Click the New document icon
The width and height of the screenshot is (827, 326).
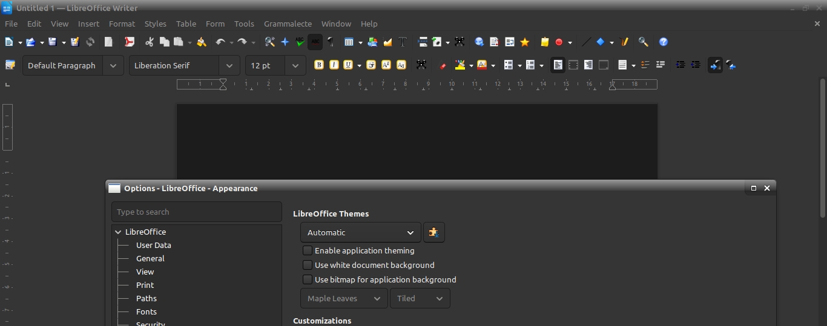9,42
